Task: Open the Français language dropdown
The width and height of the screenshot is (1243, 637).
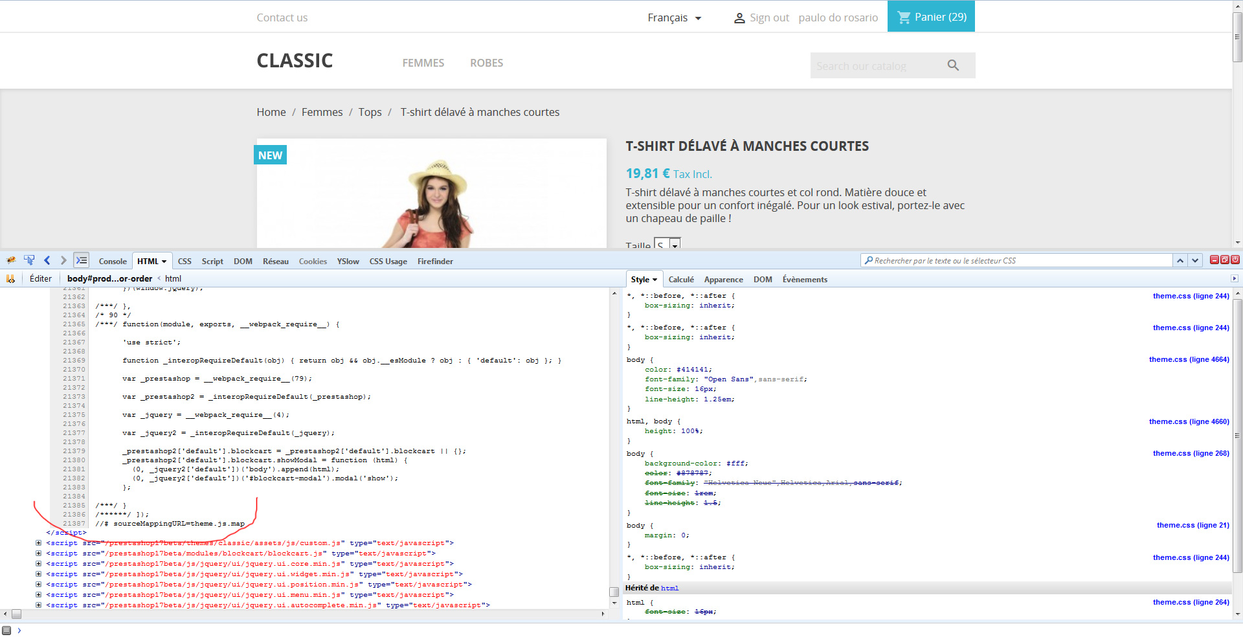Action: 674,18
